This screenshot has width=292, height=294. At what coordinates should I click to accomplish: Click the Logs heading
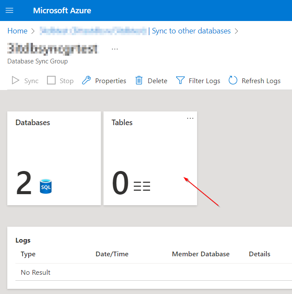pos(23,240)
